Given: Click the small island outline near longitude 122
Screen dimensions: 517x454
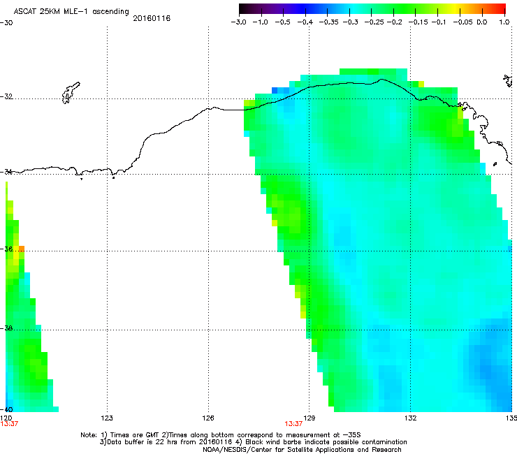Looking at the screenshot, I should (x=71, y=93).
